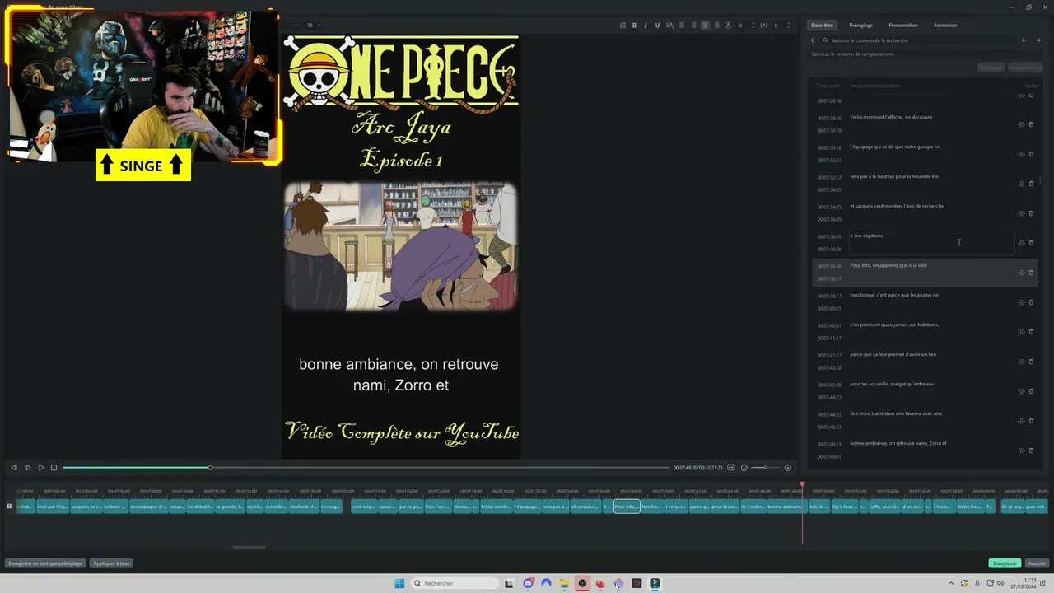Split the subtitle 'l'équipage qui se dit'

click(x=1021, y=154)
